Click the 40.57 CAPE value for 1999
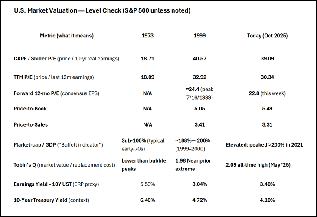 click(196, 58)
